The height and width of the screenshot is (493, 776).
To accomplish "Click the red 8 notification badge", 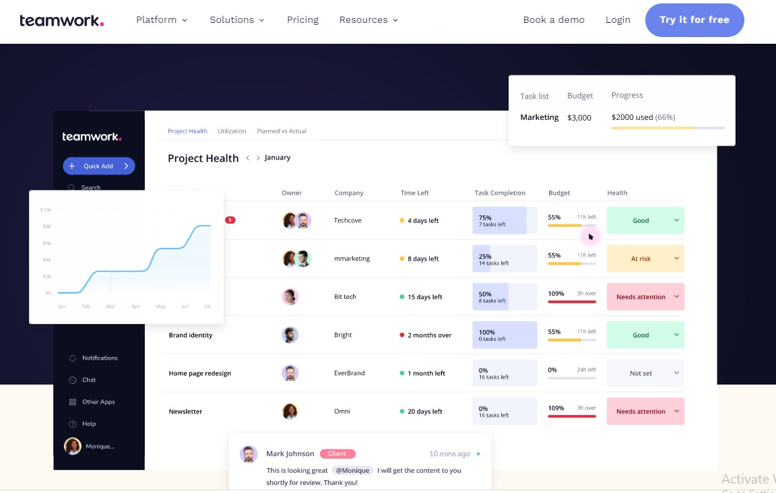I will (x=230, y=220).
